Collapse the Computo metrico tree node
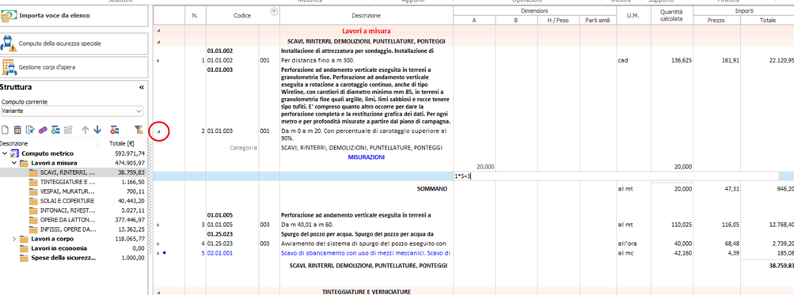 5,153
